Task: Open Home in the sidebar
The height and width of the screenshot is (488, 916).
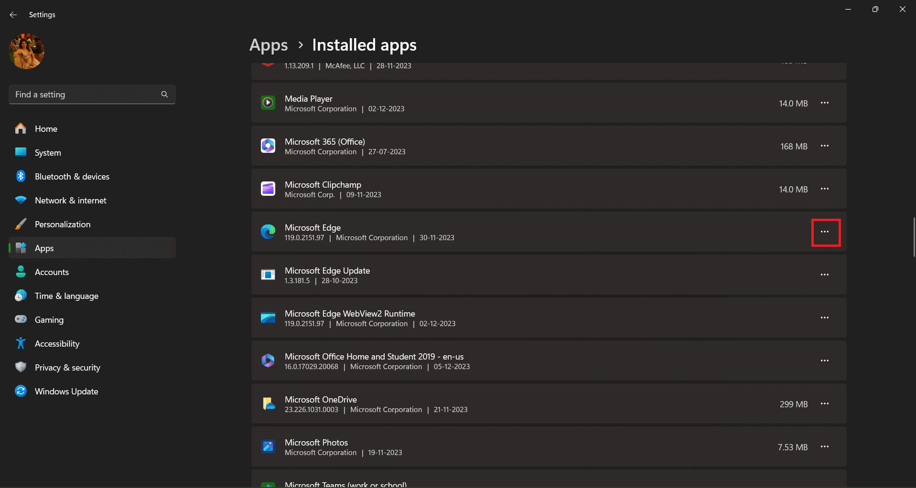Action: click(92, 129)
